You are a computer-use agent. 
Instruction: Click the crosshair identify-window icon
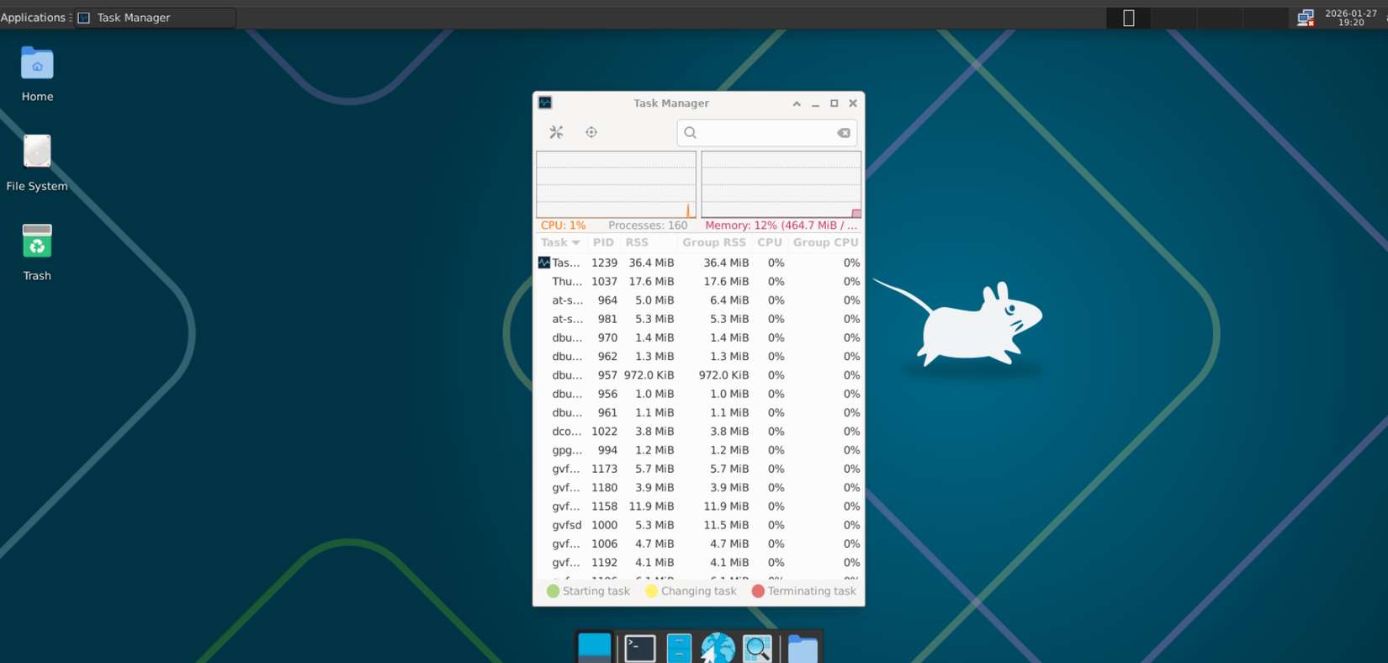click(x=591, y=132)
